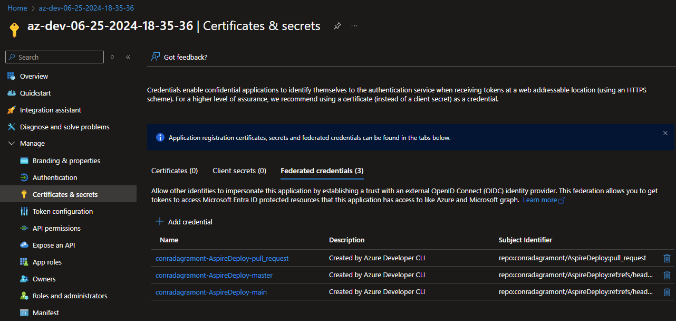Screen dimensions: 676x321
Task: Click the App roles icon
Action: click(x=24, y=262)
